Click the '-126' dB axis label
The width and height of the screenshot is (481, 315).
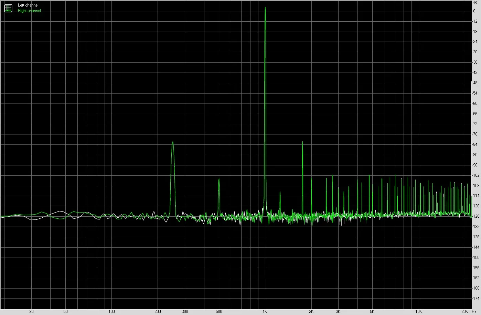475,216
